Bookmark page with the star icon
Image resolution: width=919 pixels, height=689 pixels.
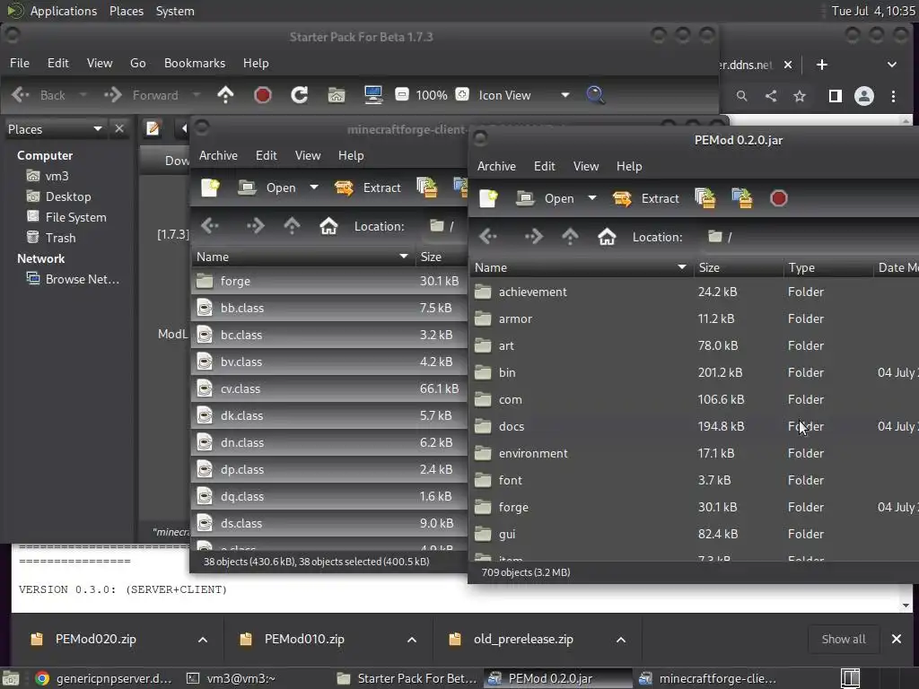click(800, 95)
